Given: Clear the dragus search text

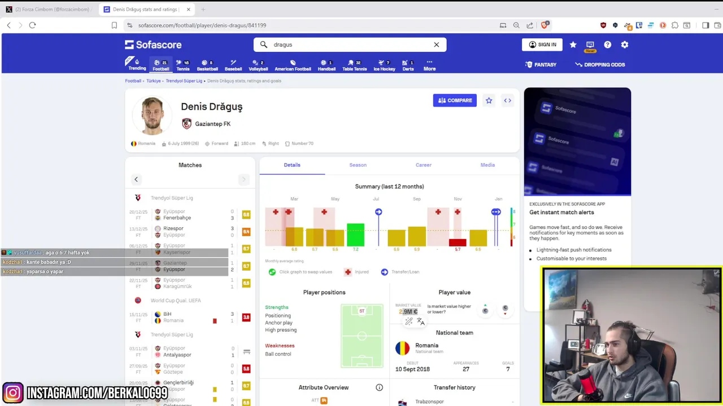Looking at the screenshot, I should (436, 45).
